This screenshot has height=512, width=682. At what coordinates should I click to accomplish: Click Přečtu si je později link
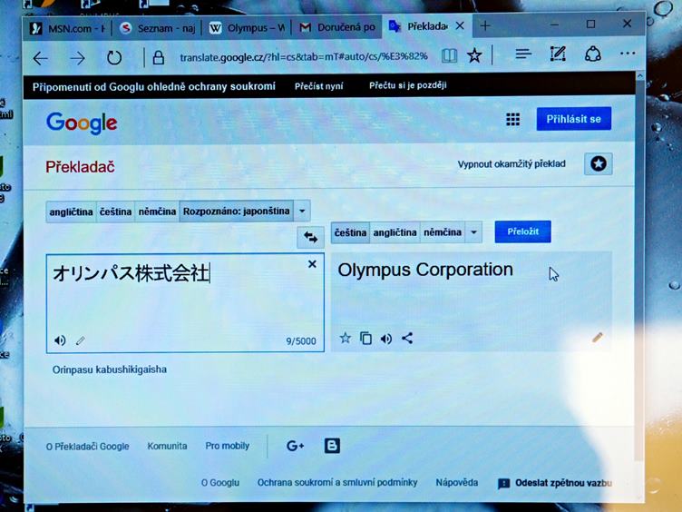[x=407, y=85]
